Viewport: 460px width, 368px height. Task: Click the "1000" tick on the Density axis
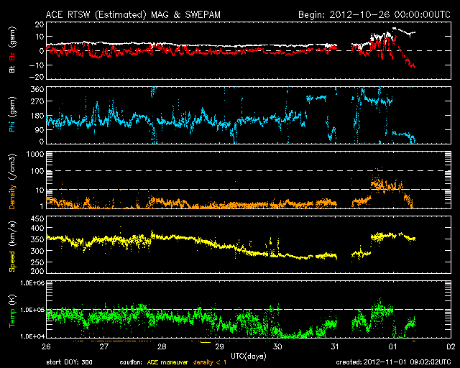click(x=35, y=155)
